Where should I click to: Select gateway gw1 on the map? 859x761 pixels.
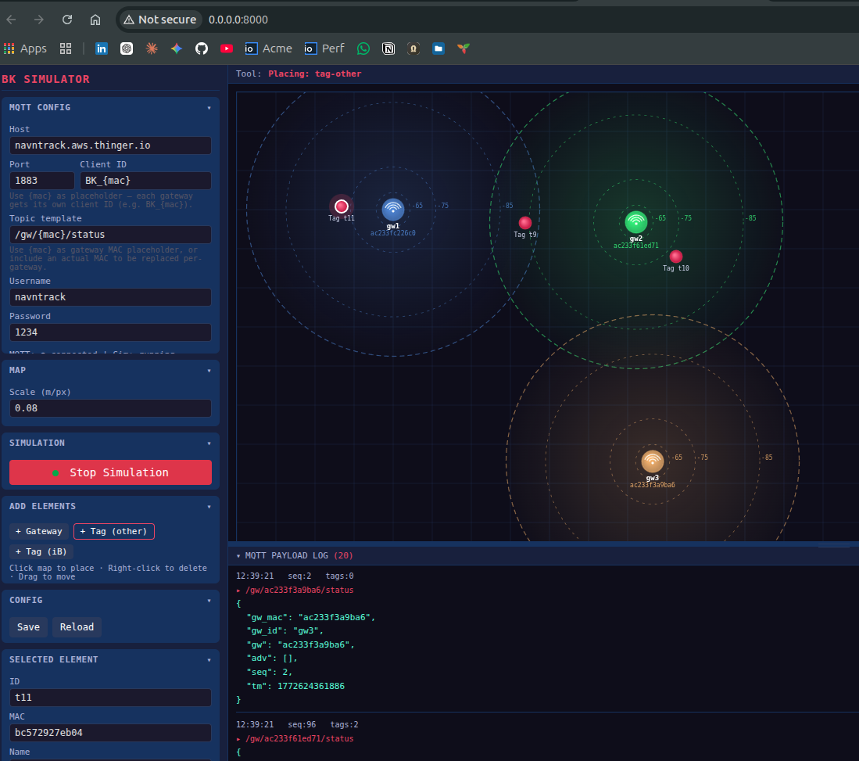[393, 210]
